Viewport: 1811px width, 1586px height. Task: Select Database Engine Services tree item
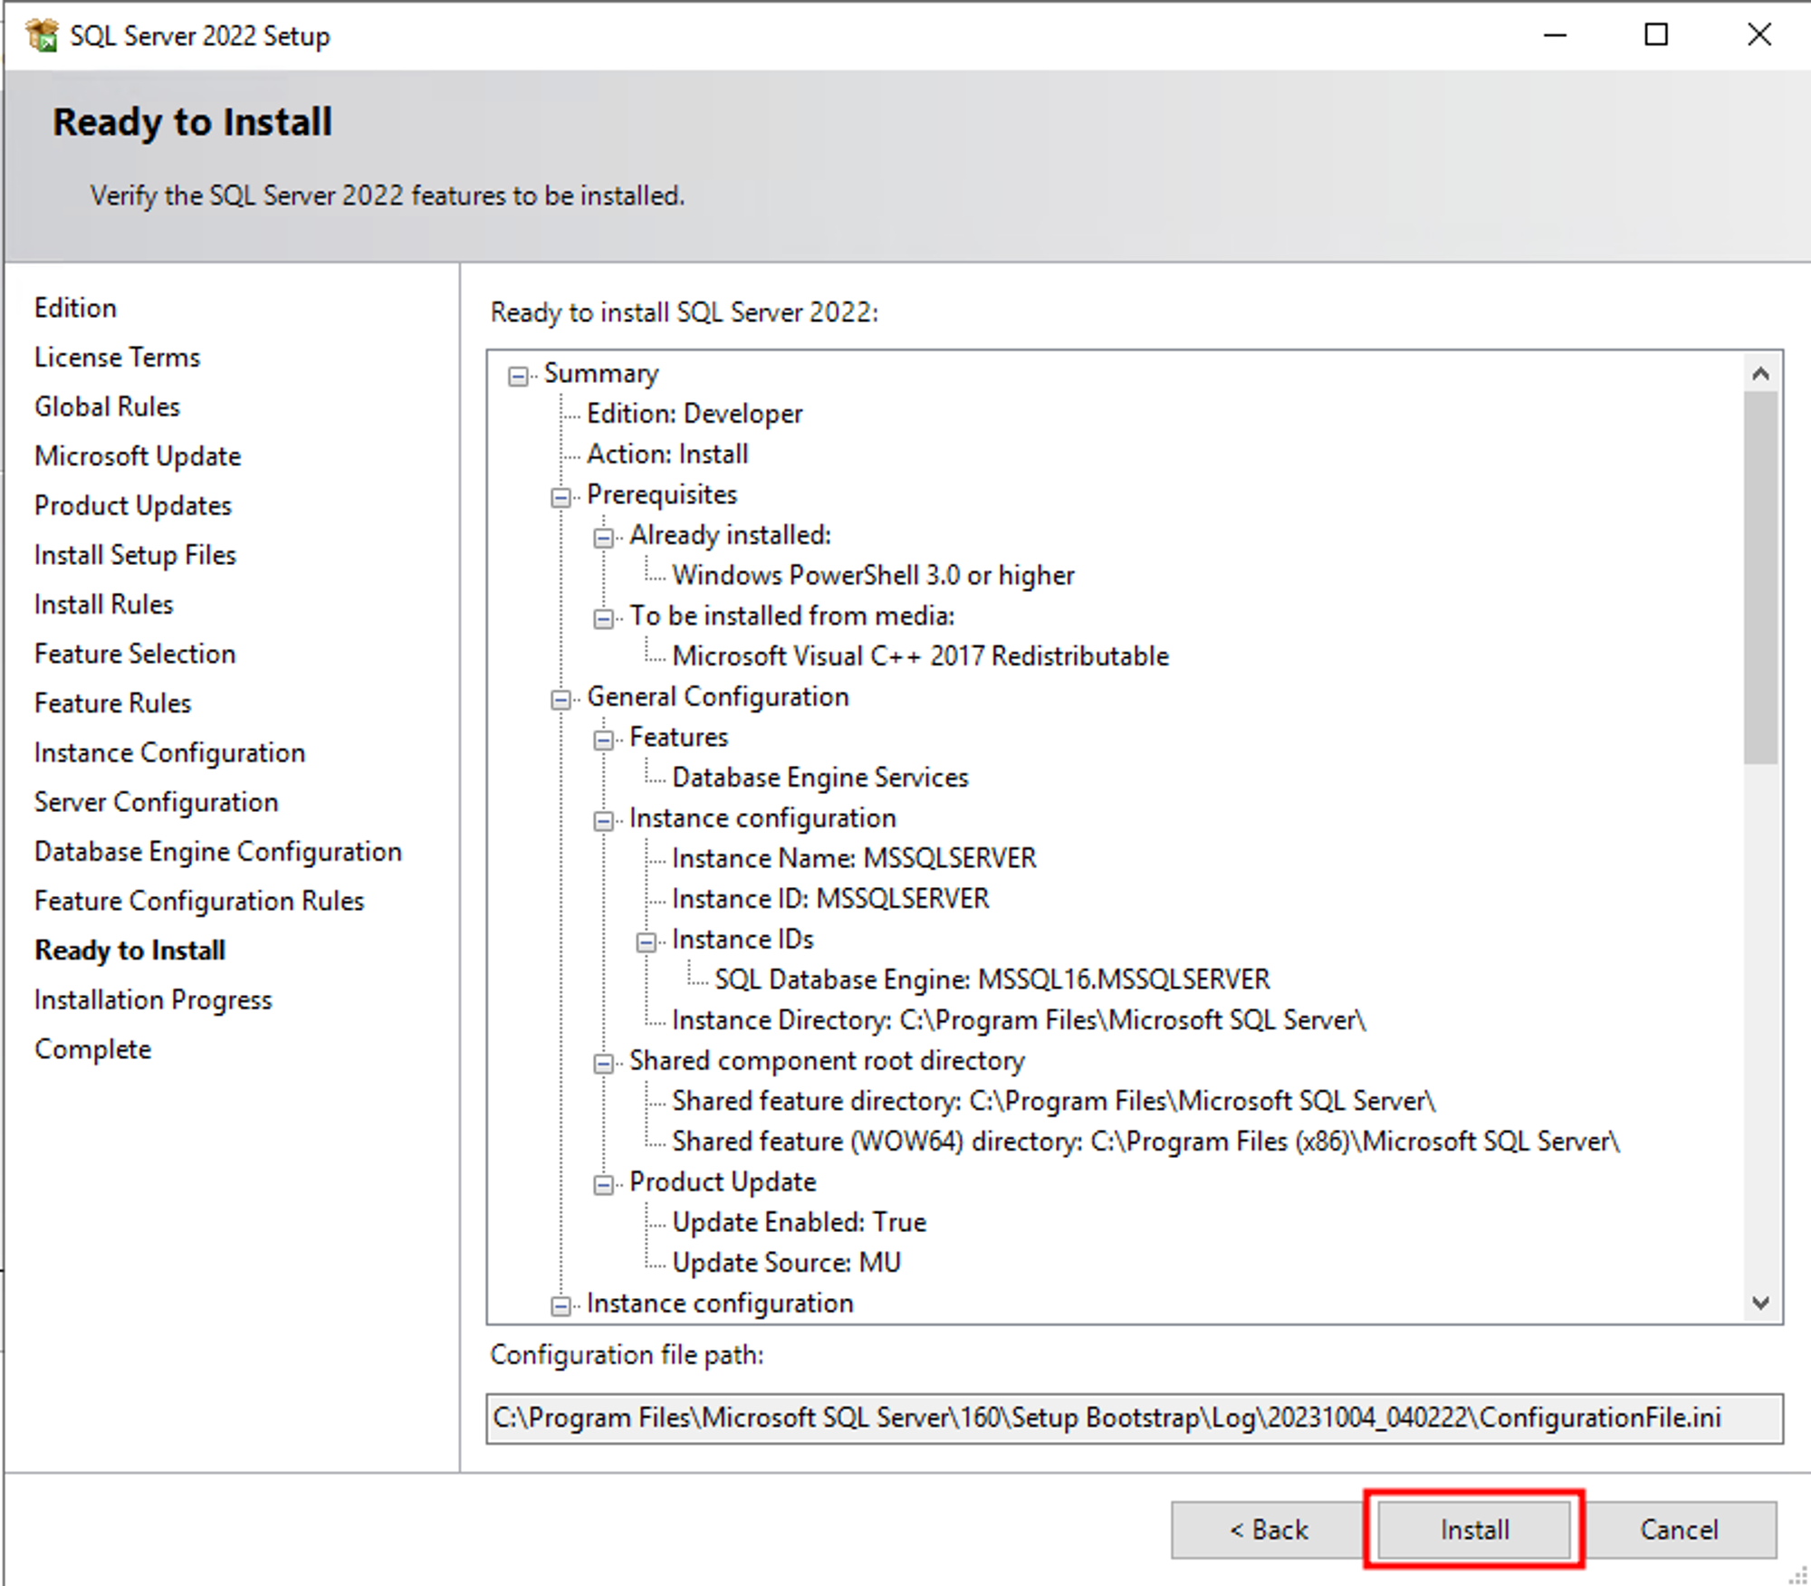click(819, 778)
